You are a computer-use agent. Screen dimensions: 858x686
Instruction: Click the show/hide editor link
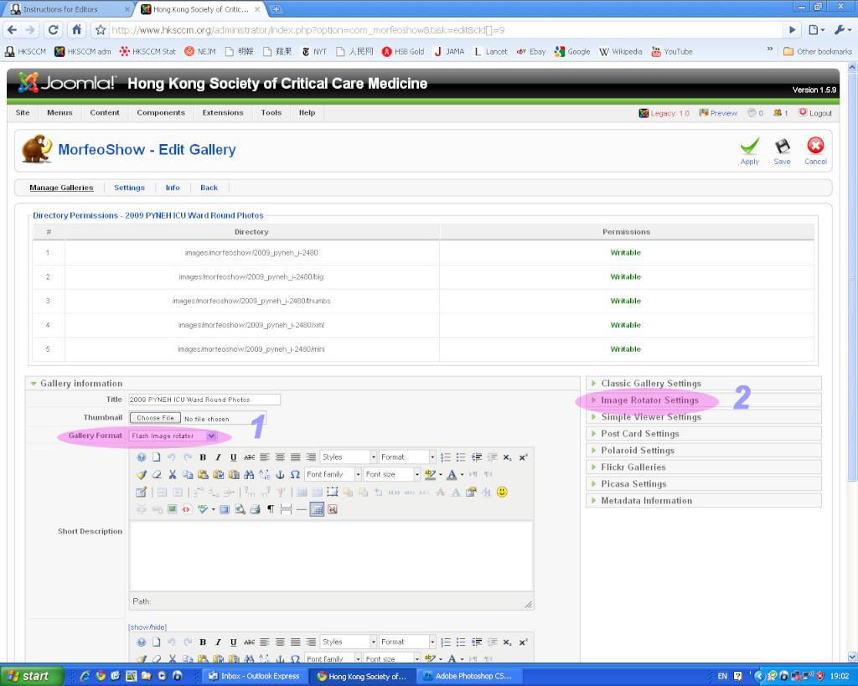147,627
